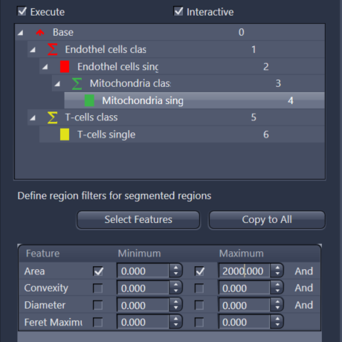Collapse the Mitochondria class node
Screen dimensions: 342x342
click(x=57, y=84)
